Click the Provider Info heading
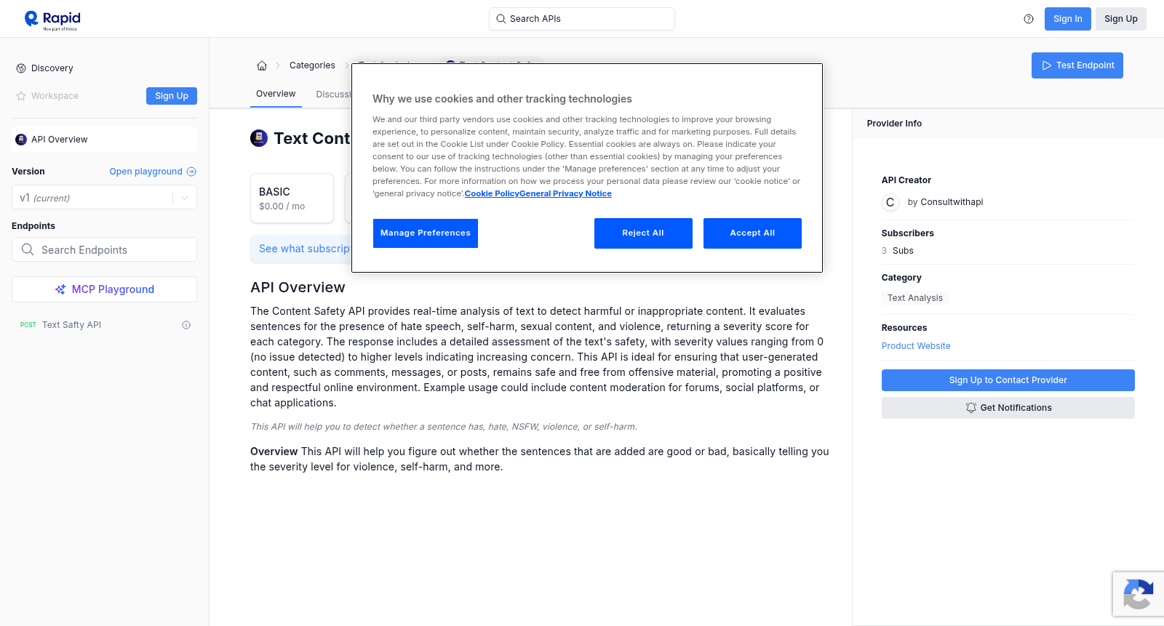Image resolution: width=1164 pixels, height=626 pixels. click(x=894, y=124)
